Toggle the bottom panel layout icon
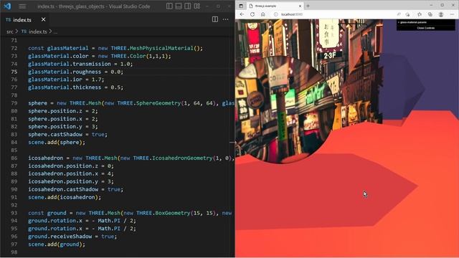The image size is (459, 258). coord(179,6)
